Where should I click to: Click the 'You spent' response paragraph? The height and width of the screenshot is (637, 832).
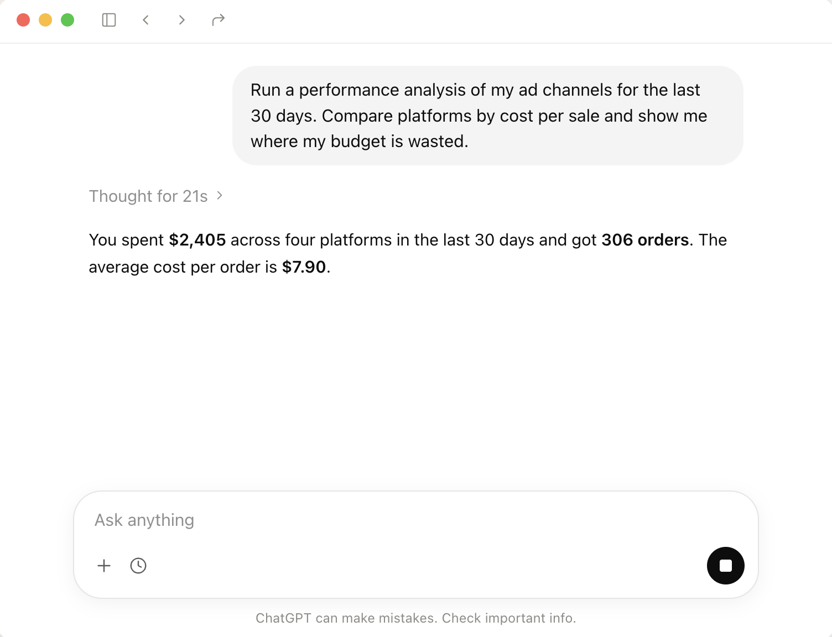(408, 253)
